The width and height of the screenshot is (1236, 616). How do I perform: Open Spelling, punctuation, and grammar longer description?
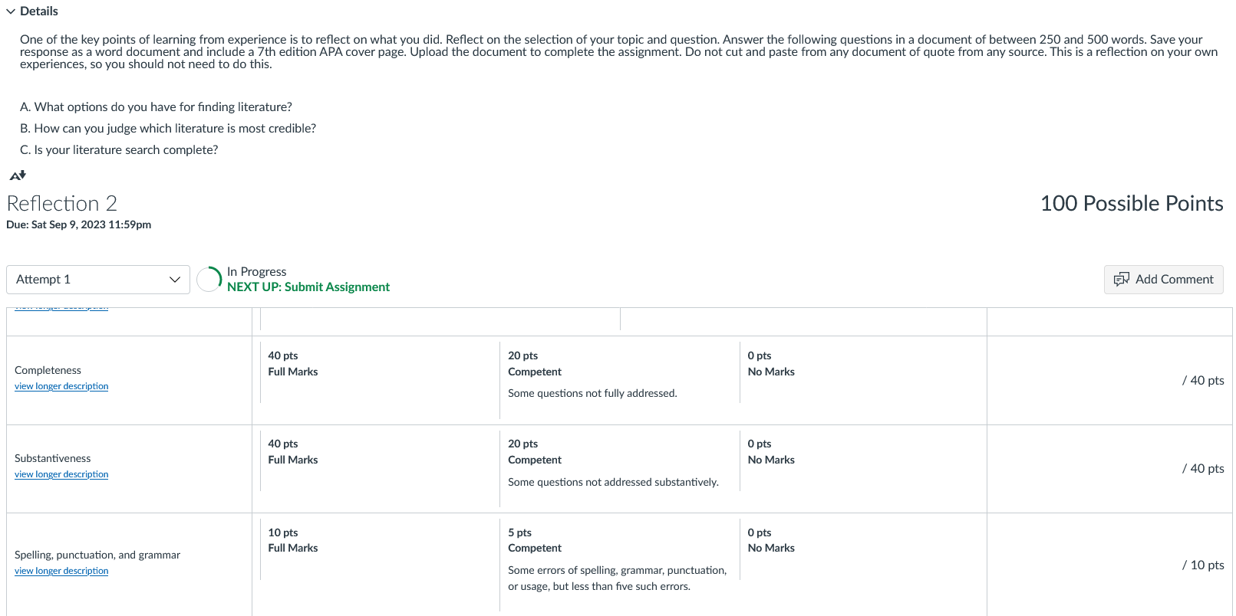click(61, 571)
